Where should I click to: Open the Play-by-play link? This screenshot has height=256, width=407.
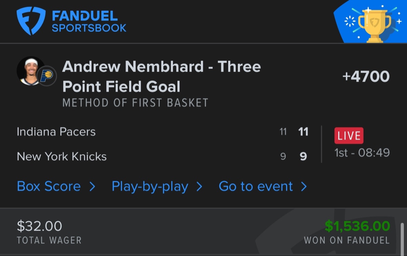[150, 186]
